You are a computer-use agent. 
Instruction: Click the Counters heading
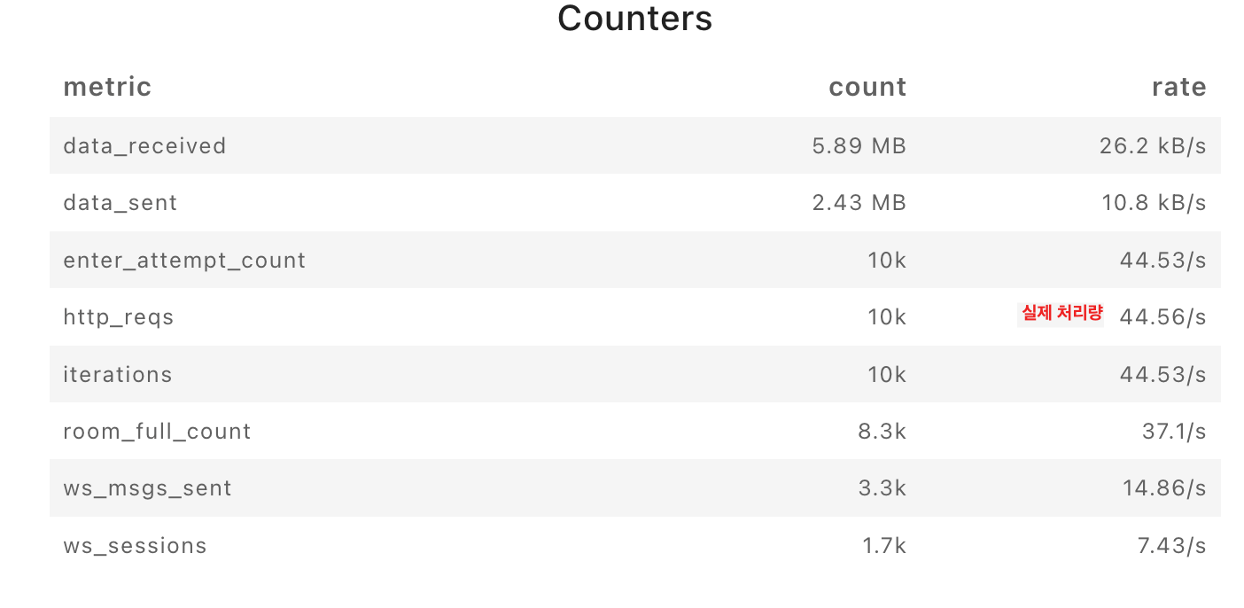[x=634, y=19]
